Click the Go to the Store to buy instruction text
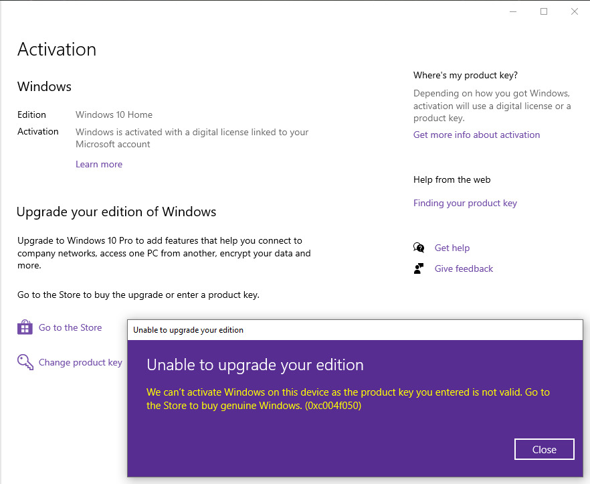590x484 pixels. pos(138,295)
